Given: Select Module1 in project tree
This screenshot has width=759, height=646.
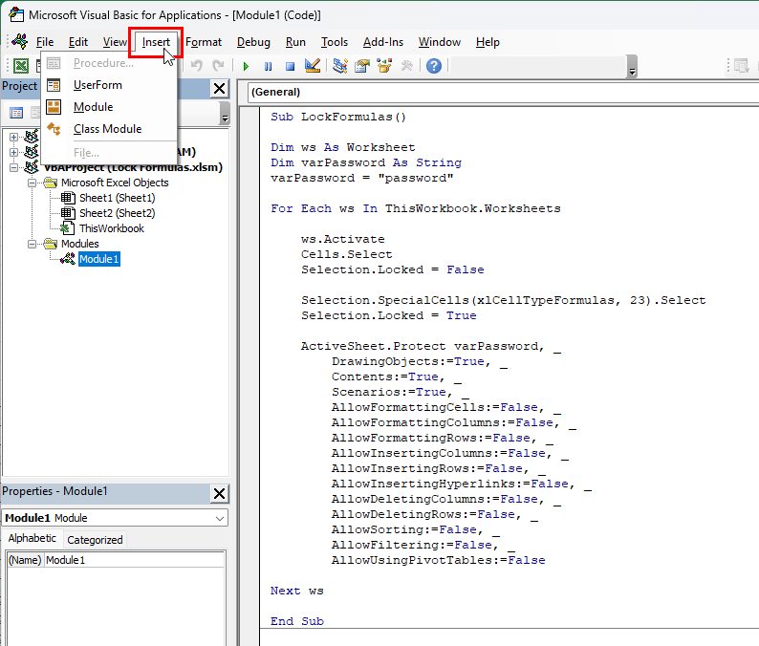Looking at the screenshot, I should click(99, 259).
